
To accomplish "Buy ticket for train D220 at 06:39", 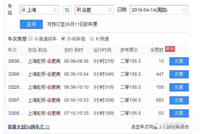I will click(179, 88).
